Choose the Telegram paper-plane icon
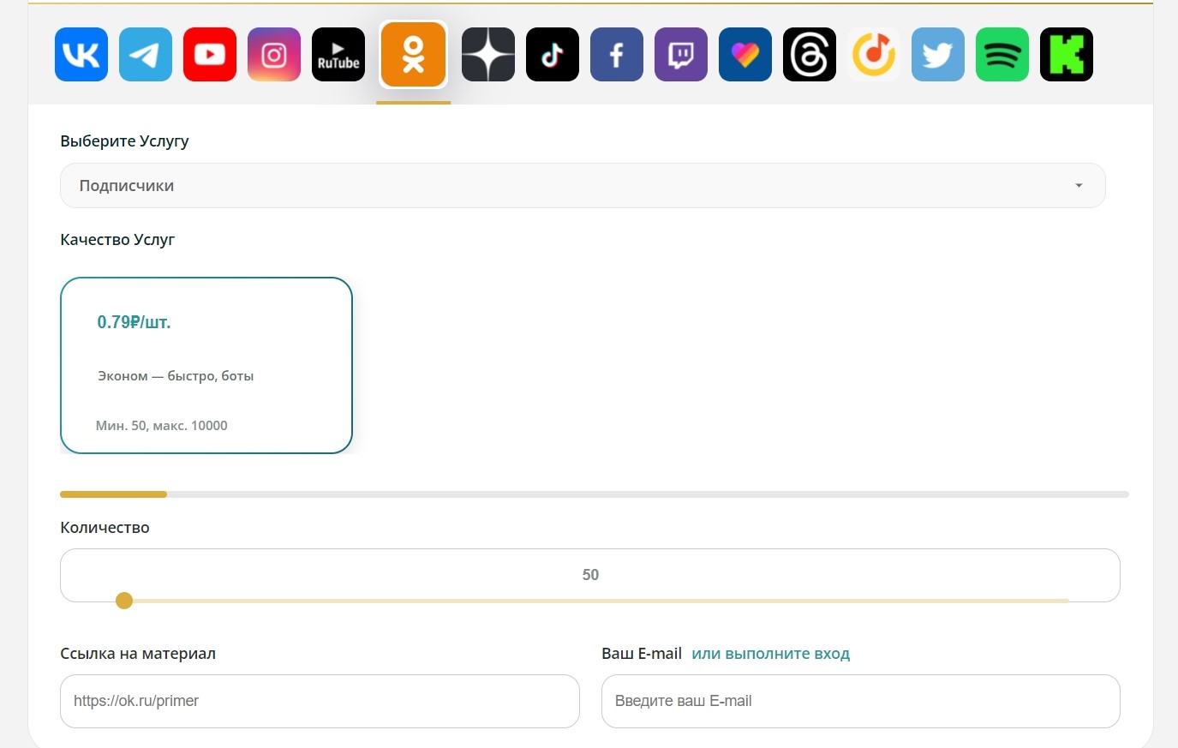 [146, 55]
